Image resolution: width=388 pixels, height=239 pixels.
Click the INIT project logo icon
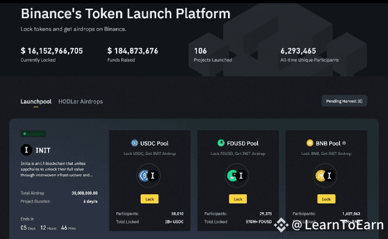point(26,150)
